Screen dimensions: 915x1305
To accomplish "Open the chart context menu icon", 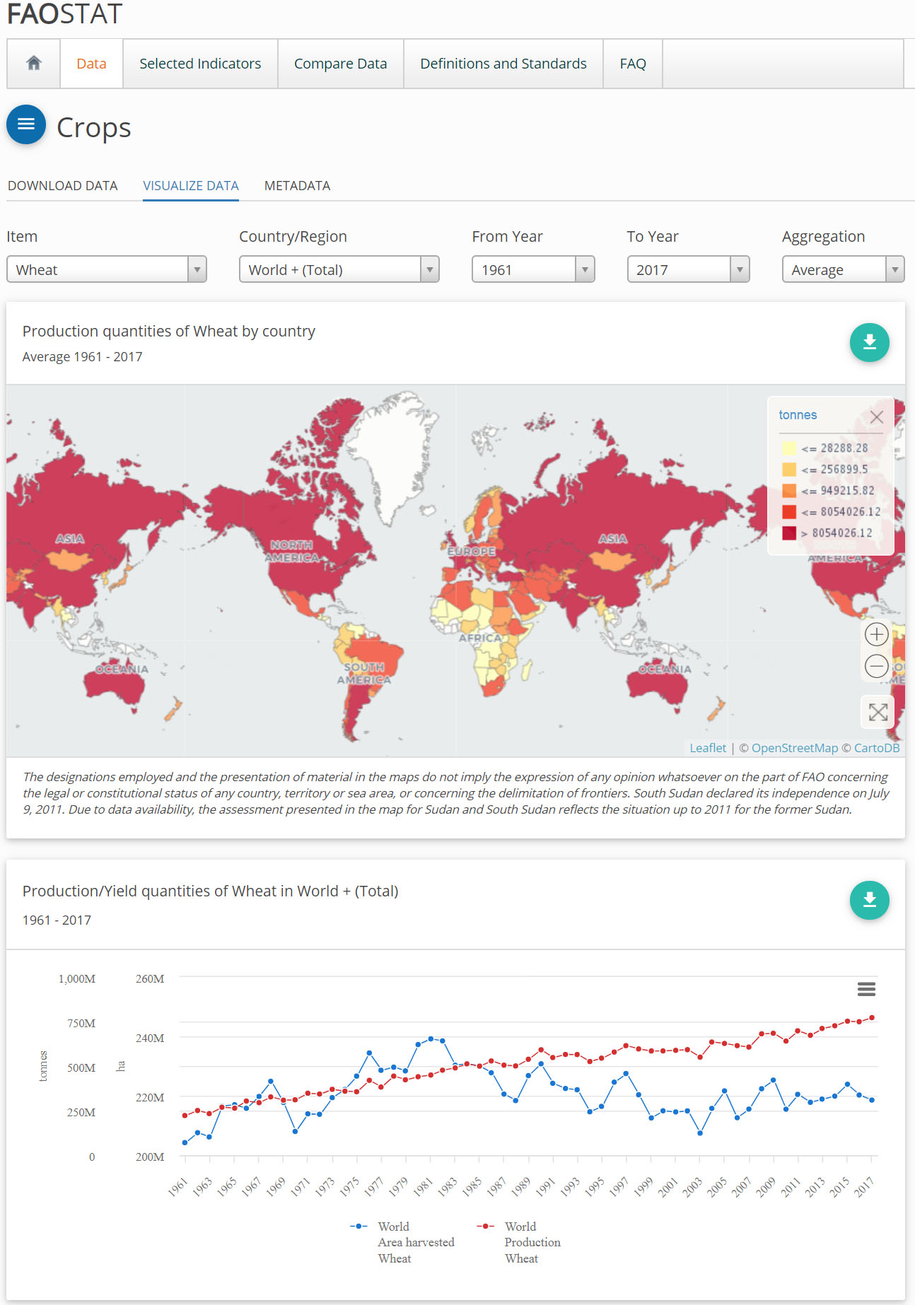I will click(866, 989).
